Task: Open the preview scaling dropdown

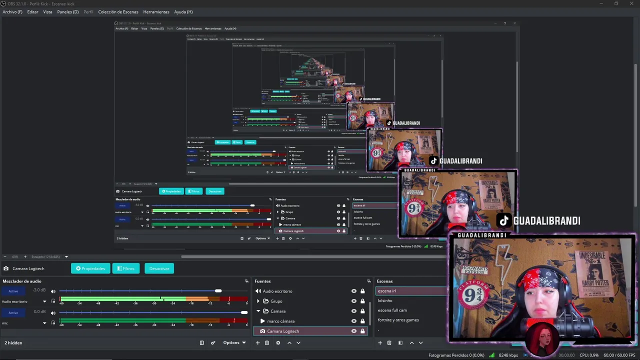Action: [66, 257]
